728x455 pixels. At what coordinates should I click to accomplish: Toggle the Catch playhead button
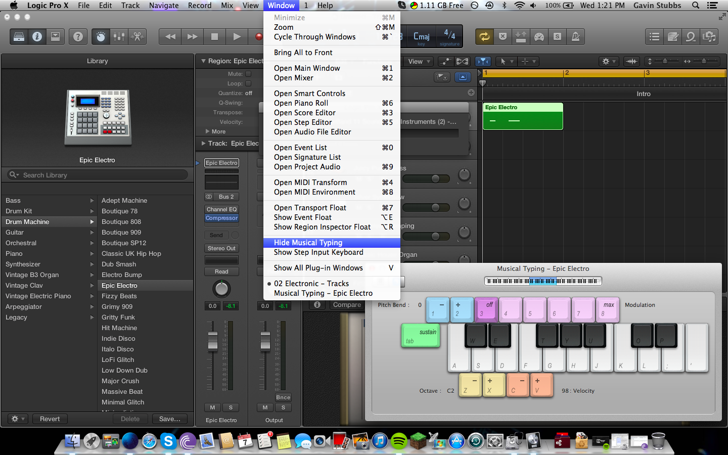(x=483, y=61)
